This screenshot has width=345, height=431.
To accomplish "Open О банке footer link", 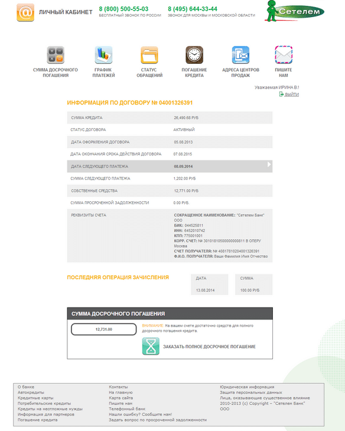I will [26, 387].
